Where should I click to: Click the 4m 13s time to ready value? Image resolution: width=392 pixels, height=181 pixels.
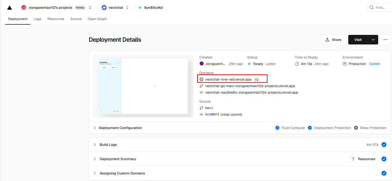[307, 64]
